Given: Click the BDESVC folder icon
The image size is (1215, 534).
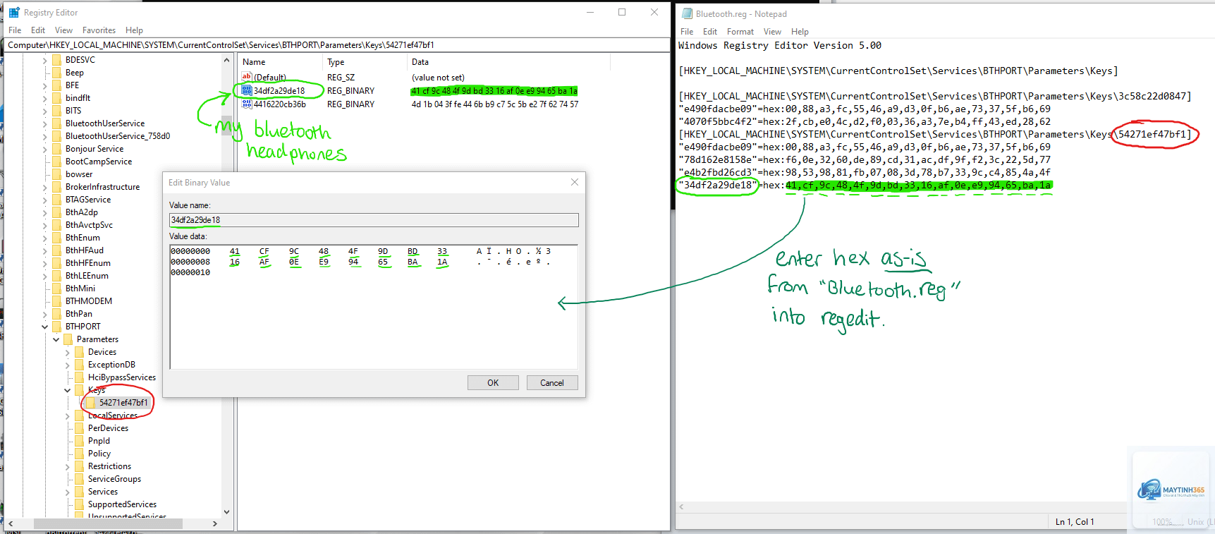Looking at the screenshot, I should [56, 60].
